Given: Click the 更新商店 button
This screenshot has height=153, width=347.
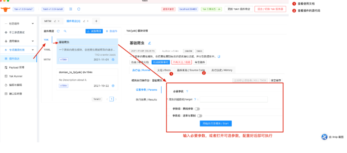Looking at the screenshot, I should [94, 31].
